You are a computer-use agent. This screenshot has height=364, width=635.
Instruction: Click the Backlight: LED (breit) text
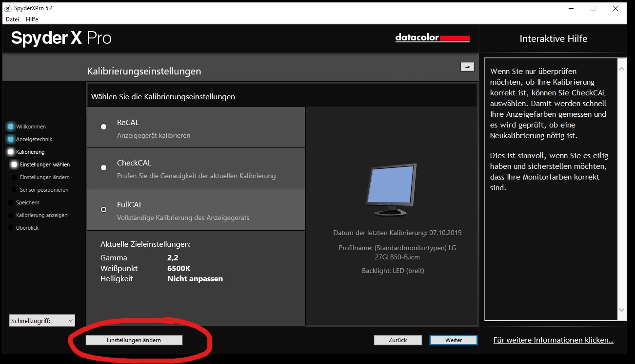[393, 271]
